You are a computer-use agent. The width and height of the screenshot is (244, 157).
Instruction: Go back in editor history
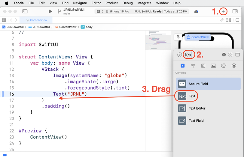pyautogui.click(x=11, y=20)
